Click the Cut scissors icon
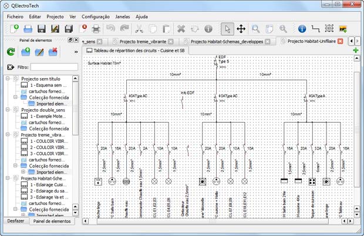 coord(139,28)
